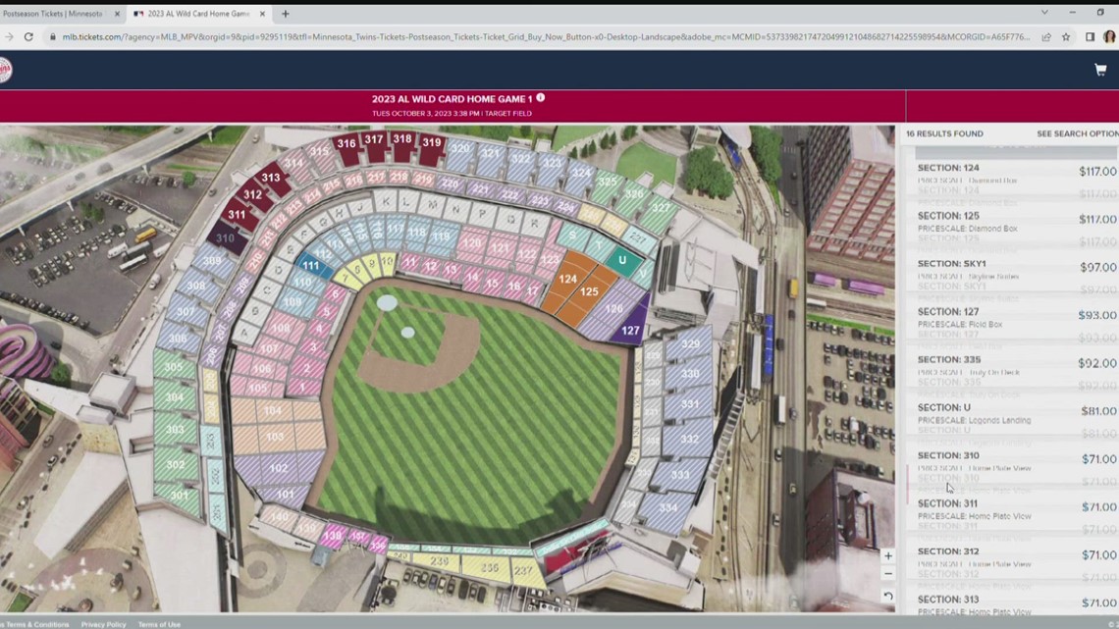Pick blue section 111 on the map

(311, 266)
